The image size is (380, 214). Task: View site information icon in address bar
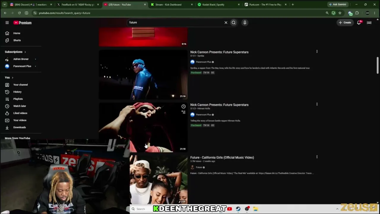click(35, 13)
